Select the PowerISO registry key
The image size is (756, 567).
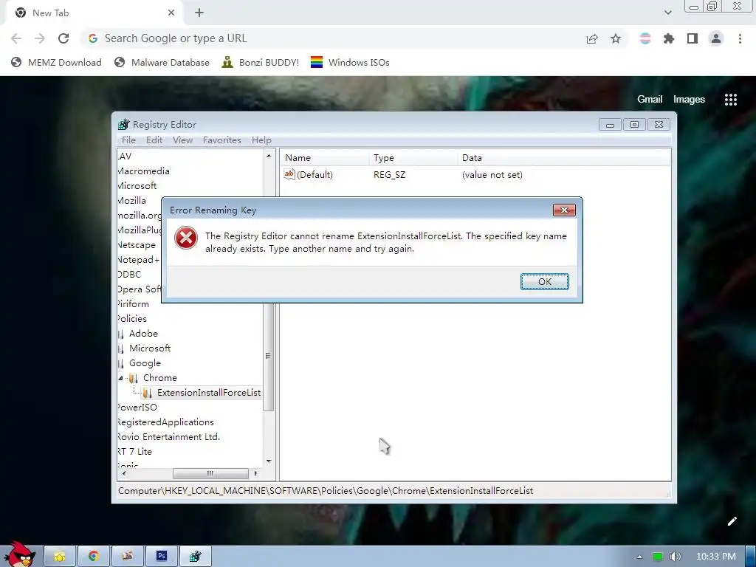(x=137, y=408)
